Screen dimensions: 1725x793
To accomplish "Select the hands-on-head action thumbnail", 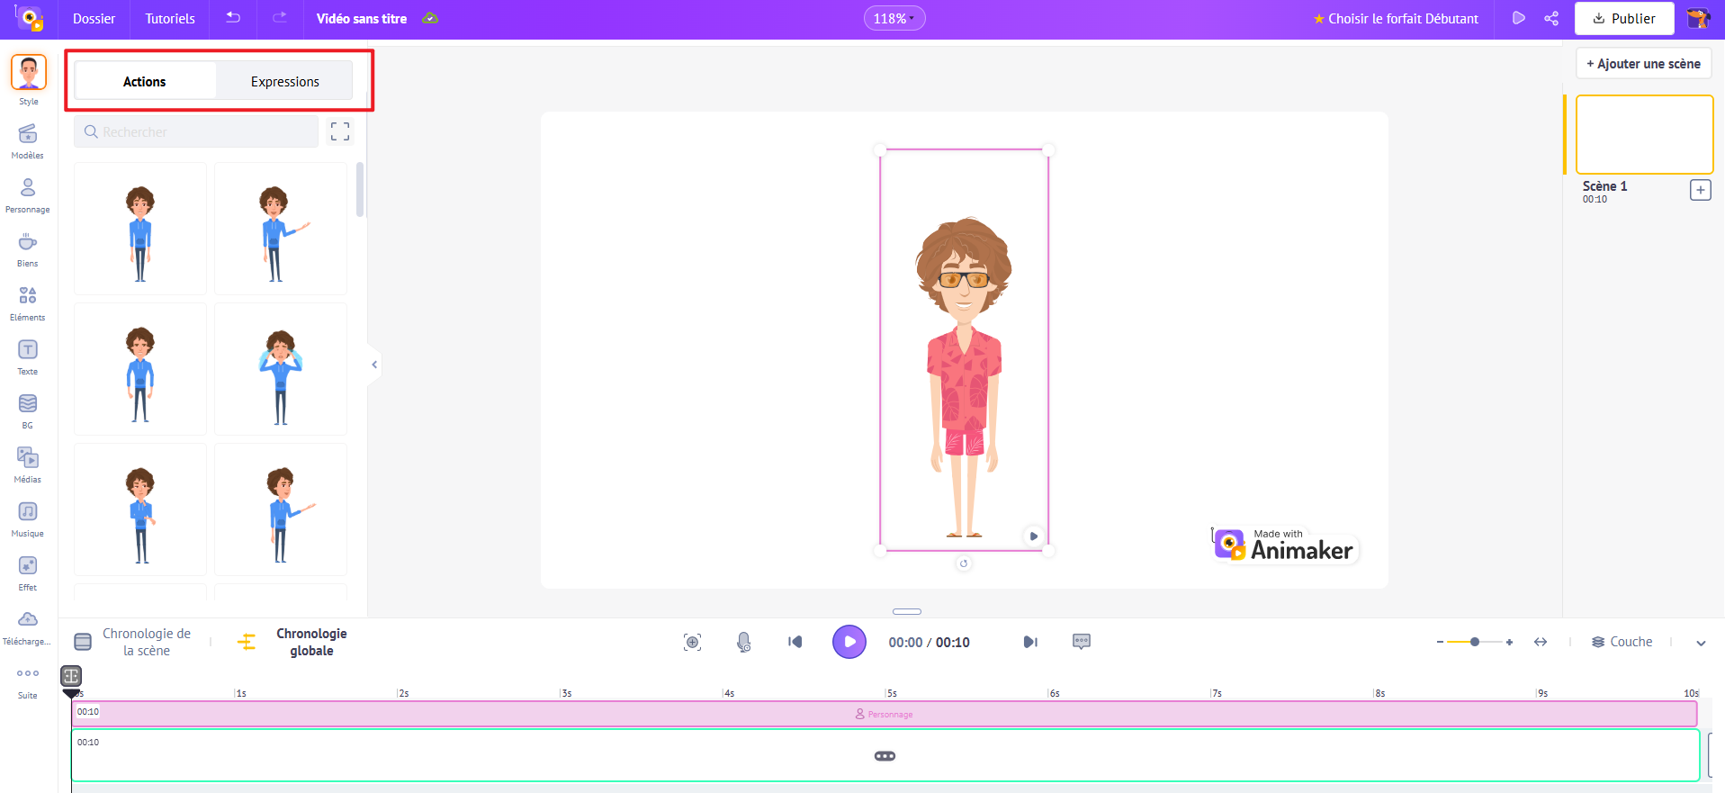I will point(281,369).
